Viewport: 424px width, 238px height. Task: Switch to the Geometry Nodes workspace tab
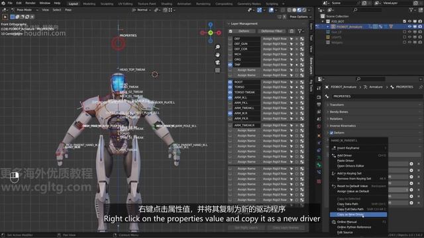pyautogui.click(x=249, y=4)
